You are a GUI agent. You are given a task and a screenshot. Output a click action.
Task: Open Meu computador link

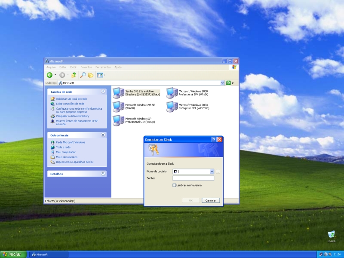tap(66, 152)
